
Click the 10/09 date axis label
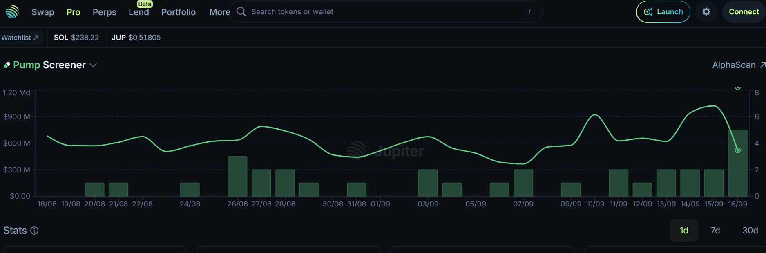595,204
